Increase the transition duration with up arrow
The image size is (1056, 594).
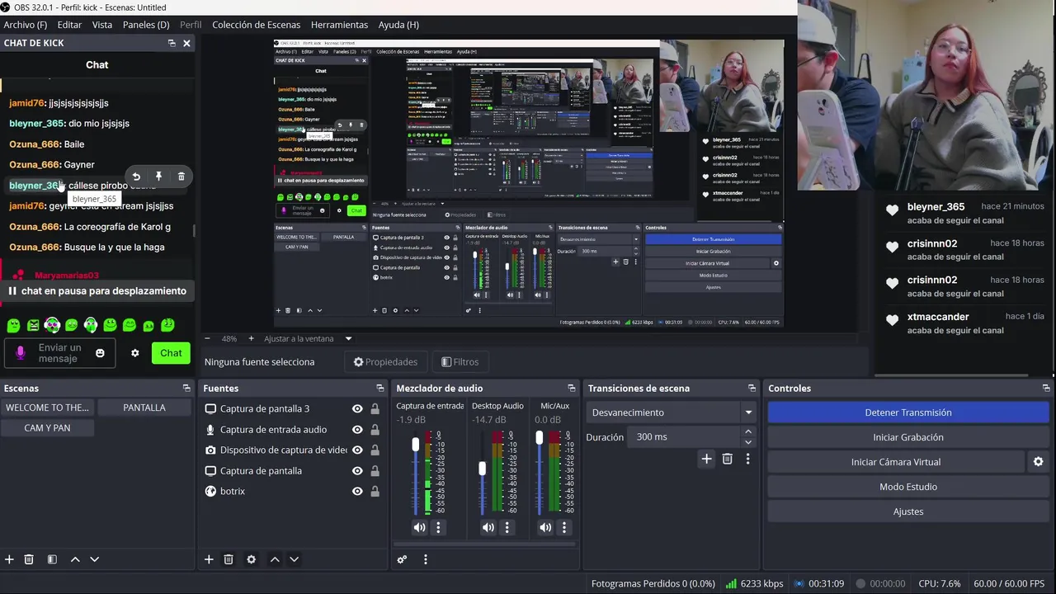pos(748,431)
